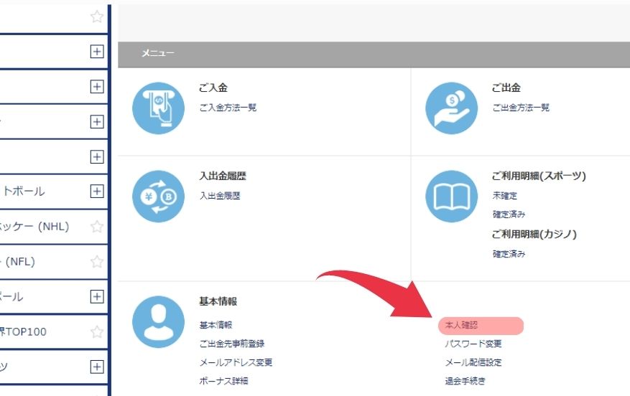The image size is (630, 396).
Task: Open the 入出金履歴 history link
Action: coord(220,196)
